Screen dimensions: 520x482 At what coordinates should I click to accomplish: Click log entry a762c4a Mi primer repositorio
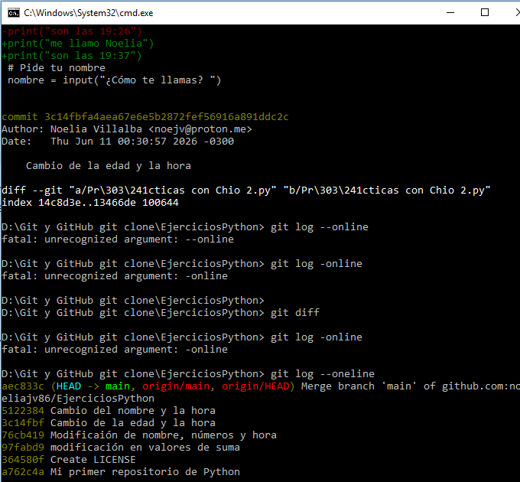121,472
